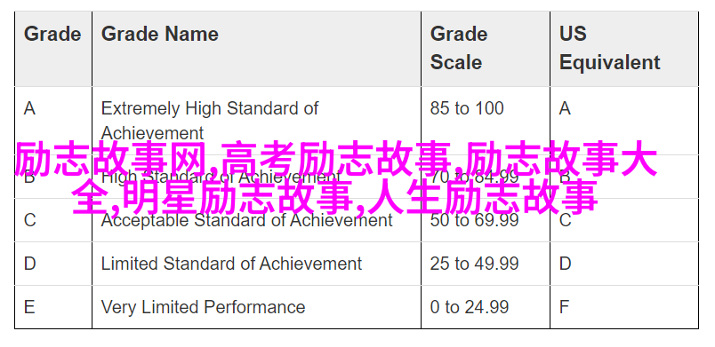Select the 25 to 49.99 cell
715x347 pixels.
pyautogui.click(x=486, y=264)
